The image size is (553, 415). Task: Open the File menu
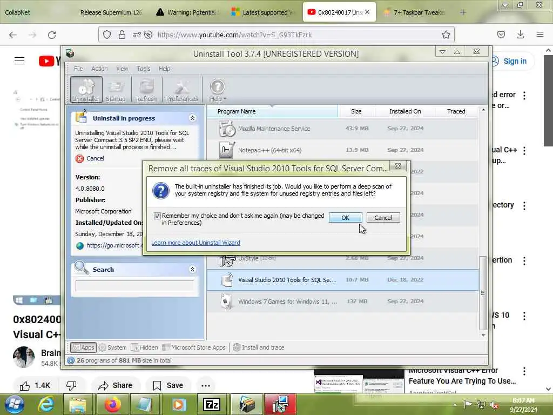coord(78,69)
